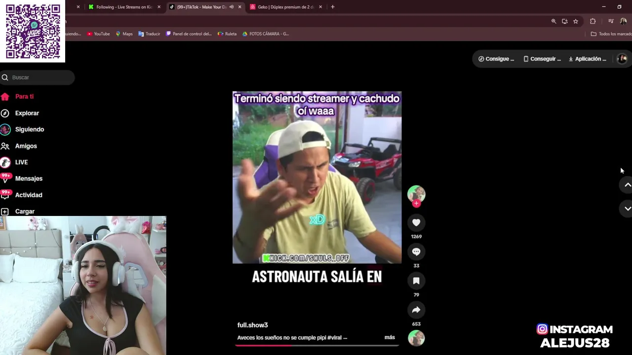Like the video with the heart icon
The image size is (632, 355).
point(416,223)
